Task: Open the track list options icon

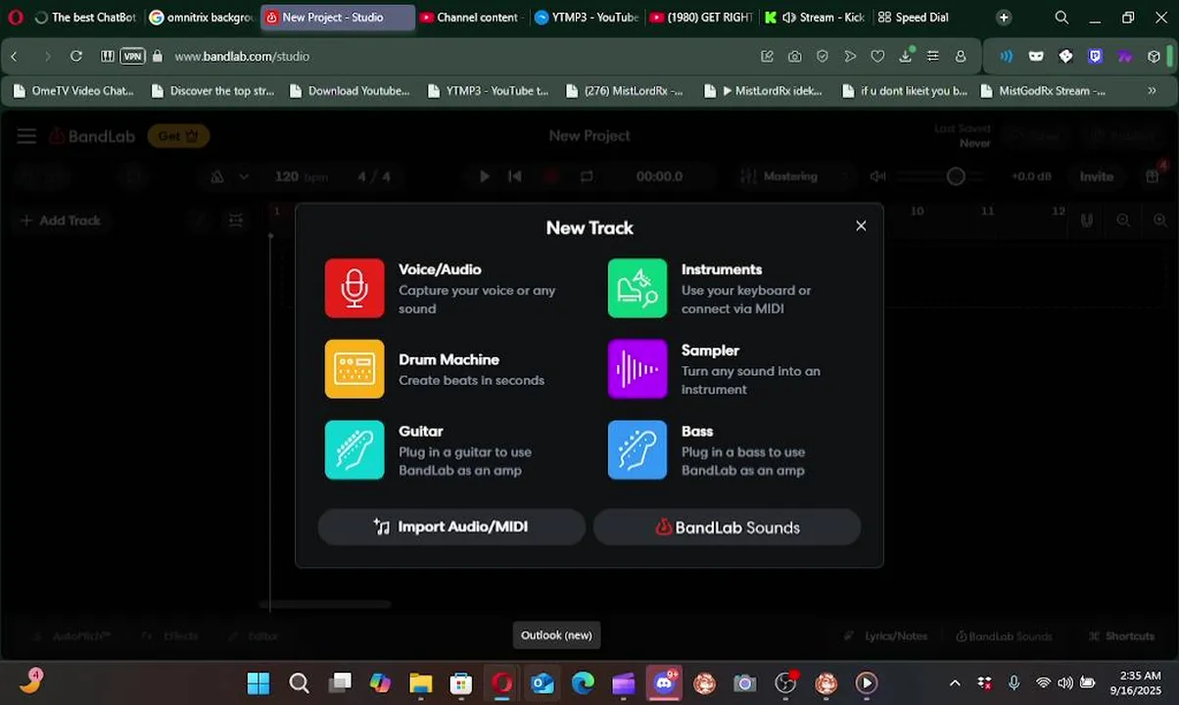Action: [x=236, y=220]
